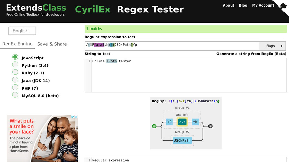Generate a string from RegEx (Beta)
Screen dimensions: 289x162
coord(251,54)
